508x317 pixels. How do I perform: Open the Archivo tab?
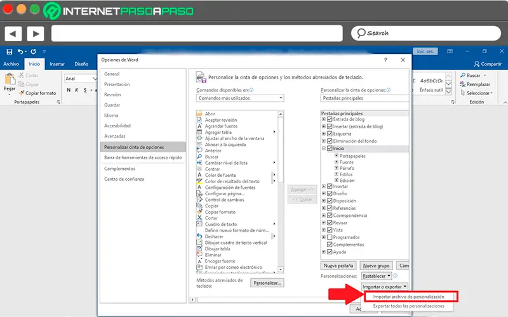(x=11, y=64)
